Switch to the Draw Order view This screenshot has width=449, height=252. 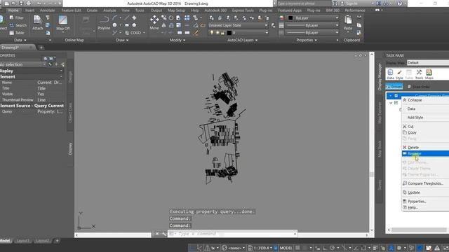419,87
